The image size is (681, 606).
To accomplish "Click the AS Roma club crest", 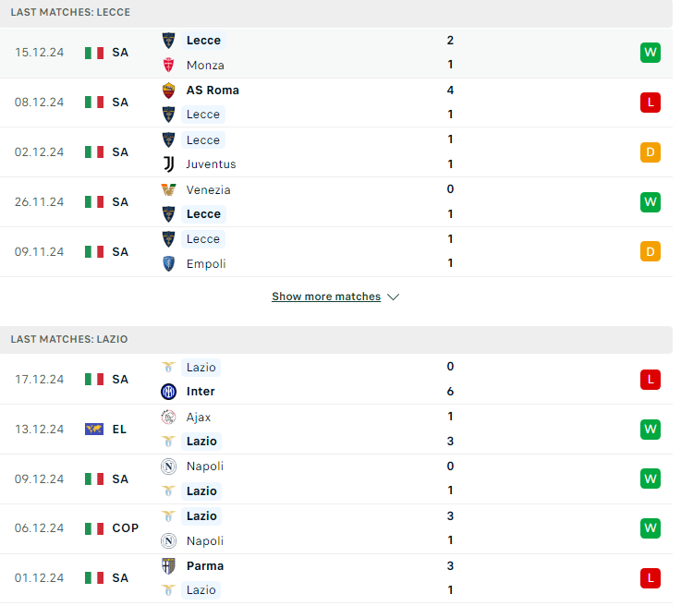I will pyautogui.click(x=170, y=91).
